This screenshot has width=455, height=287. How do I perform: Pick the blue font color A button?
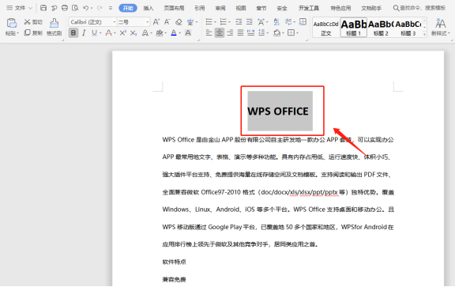[174, 33]
